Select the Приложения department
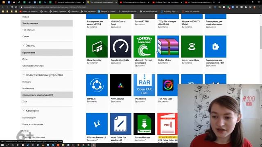 pyautogui.click(x=47, y=53)
